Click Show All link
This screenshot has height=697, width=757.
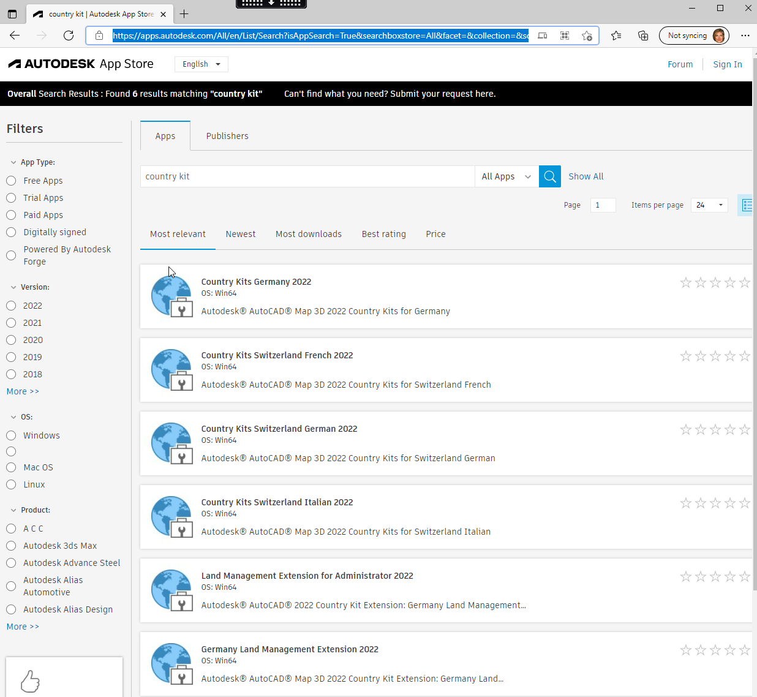pos(586,176)
